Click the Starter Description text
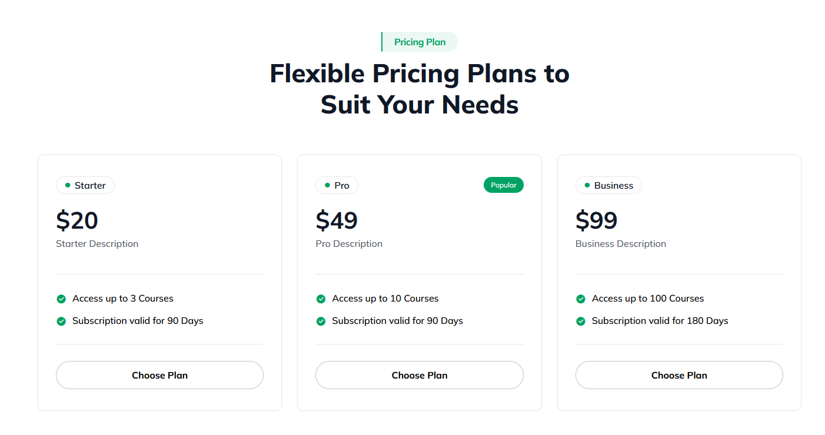The height and width of the screenshot is (435, 825). [x=97, y=243]
